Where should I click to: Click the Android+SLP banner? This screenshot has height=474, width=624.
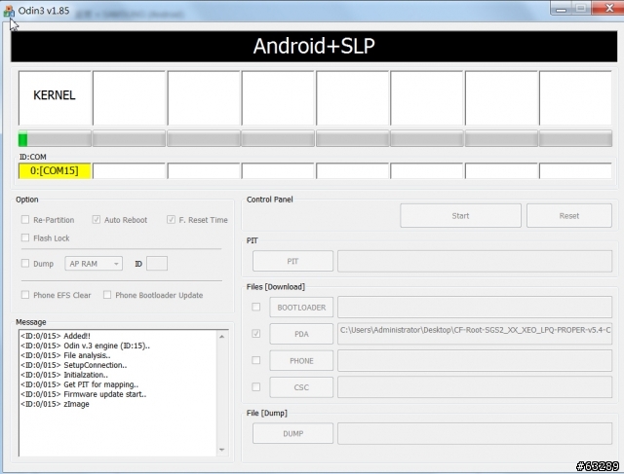coord(314,46)
